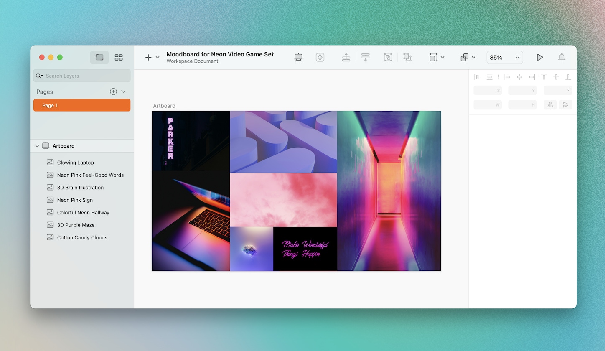Open the notifications bell
This screenshot has height=351, width=605.
point(562,57)
